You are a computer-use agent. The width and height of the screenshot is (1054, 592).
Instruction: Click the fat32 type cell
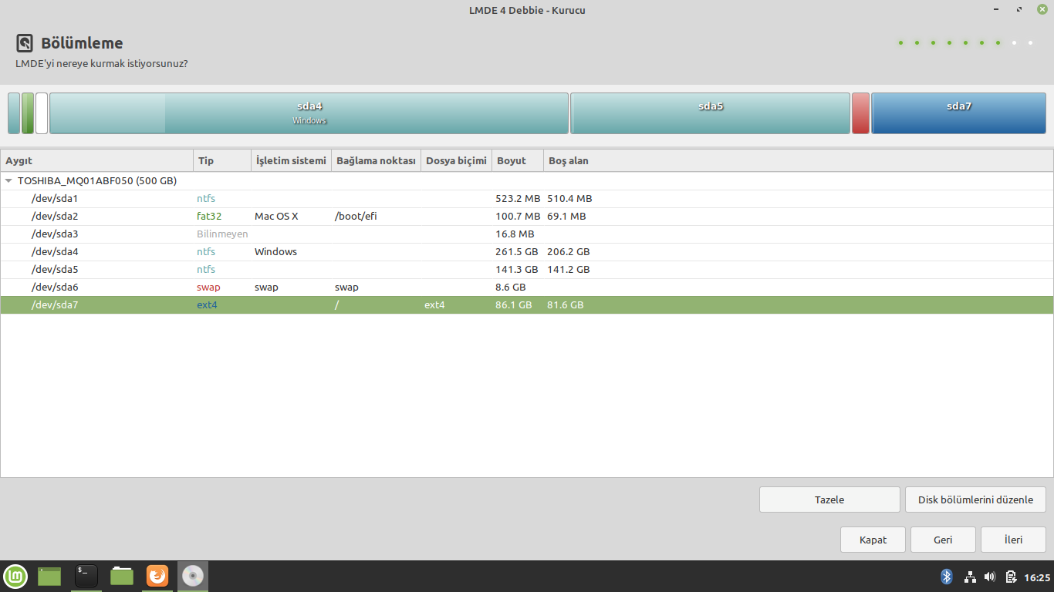pyautogui.click(x=209, y=217)
